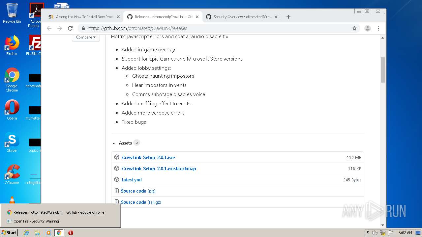This screenshot has width=422, height=237.
Task: Open Chrome's three-dot menu
Action: [378, 28]
